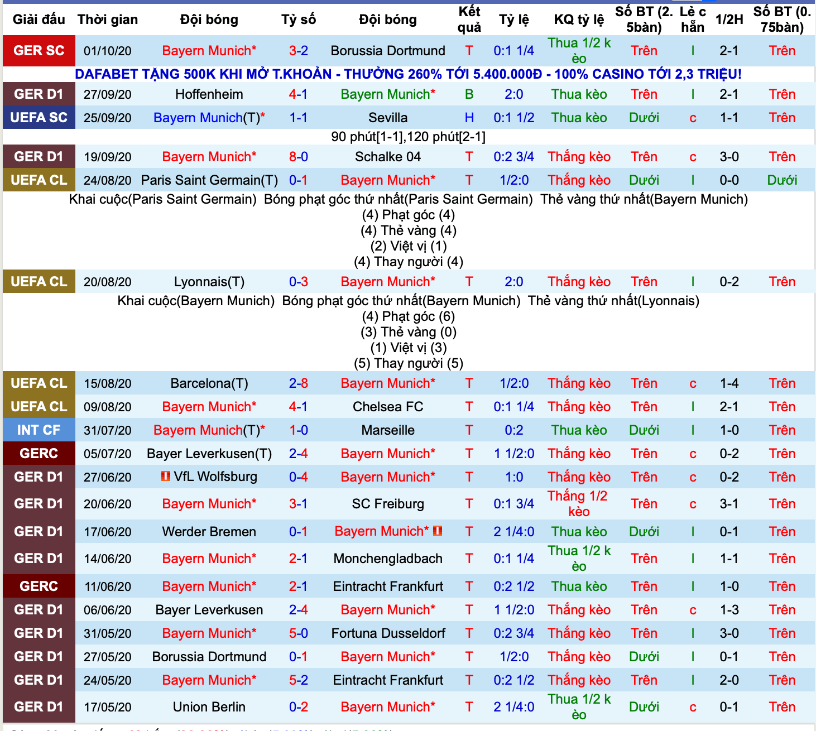Click the Tỷ số column header
This screenshot has height=731, width=816.
tap(299, 20)
